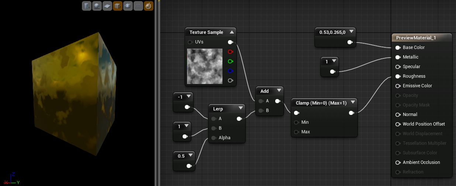
Task: Click the Metallic input pin
Action: click(398, 57)
